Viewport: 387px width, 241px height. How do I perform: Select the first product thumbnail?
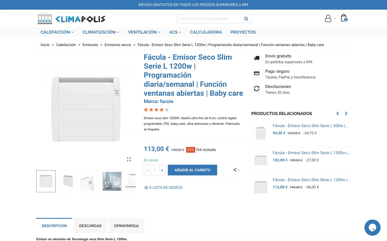(46, 181)
